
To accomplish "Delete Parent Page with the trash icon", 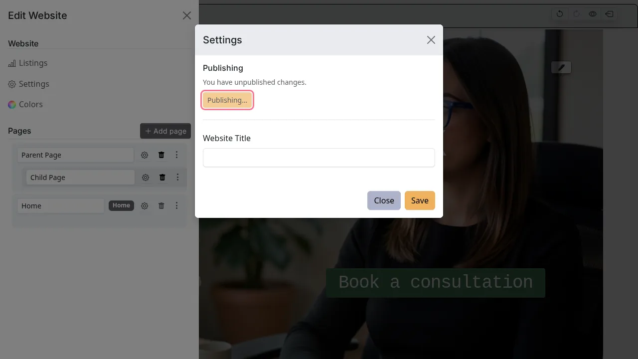I will [161, 155].
